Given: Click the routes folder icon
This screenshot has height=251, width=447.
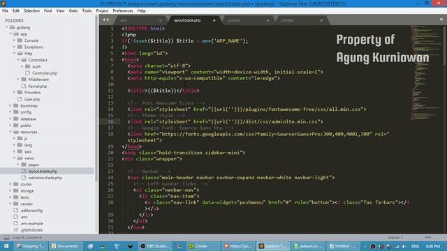Looking at the screenshot, I should coord(16,184).
